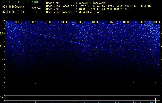Screen dimensions: 162x103
Task: Select the A504HB(yagi 4el) antenna text
Action: point(91,12)
